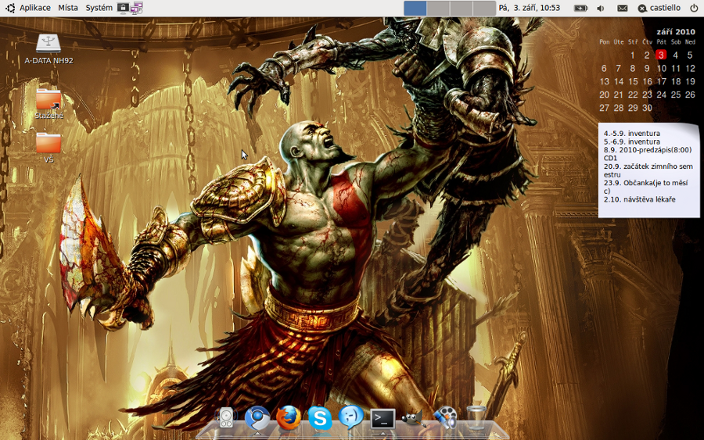Open the purple remote desktop monitors icon
This screenshot has width=704, height=440.
pos(136,8)
